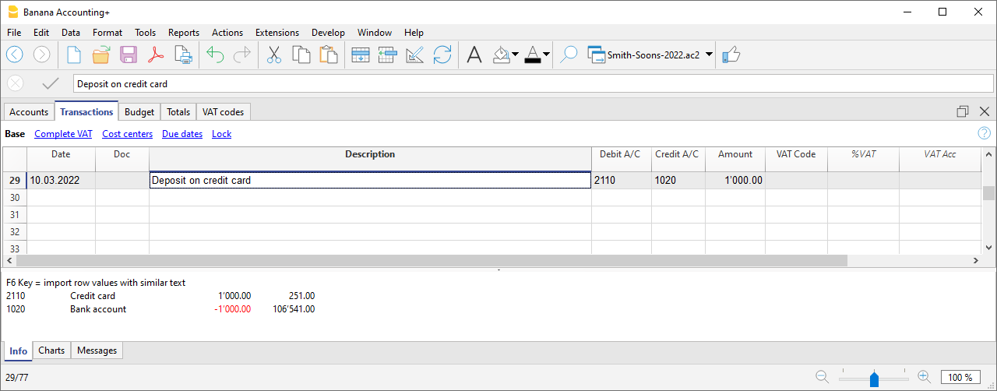The image size is (997, 391).
Task: Open the Develop menu
Action: 328,33
